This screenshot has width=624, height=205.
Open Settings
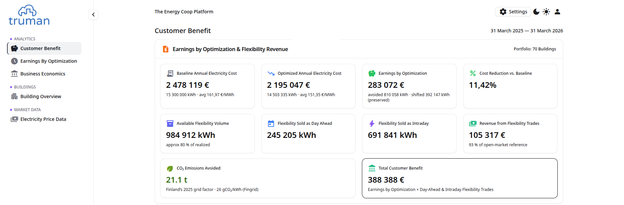pos(513,12)
